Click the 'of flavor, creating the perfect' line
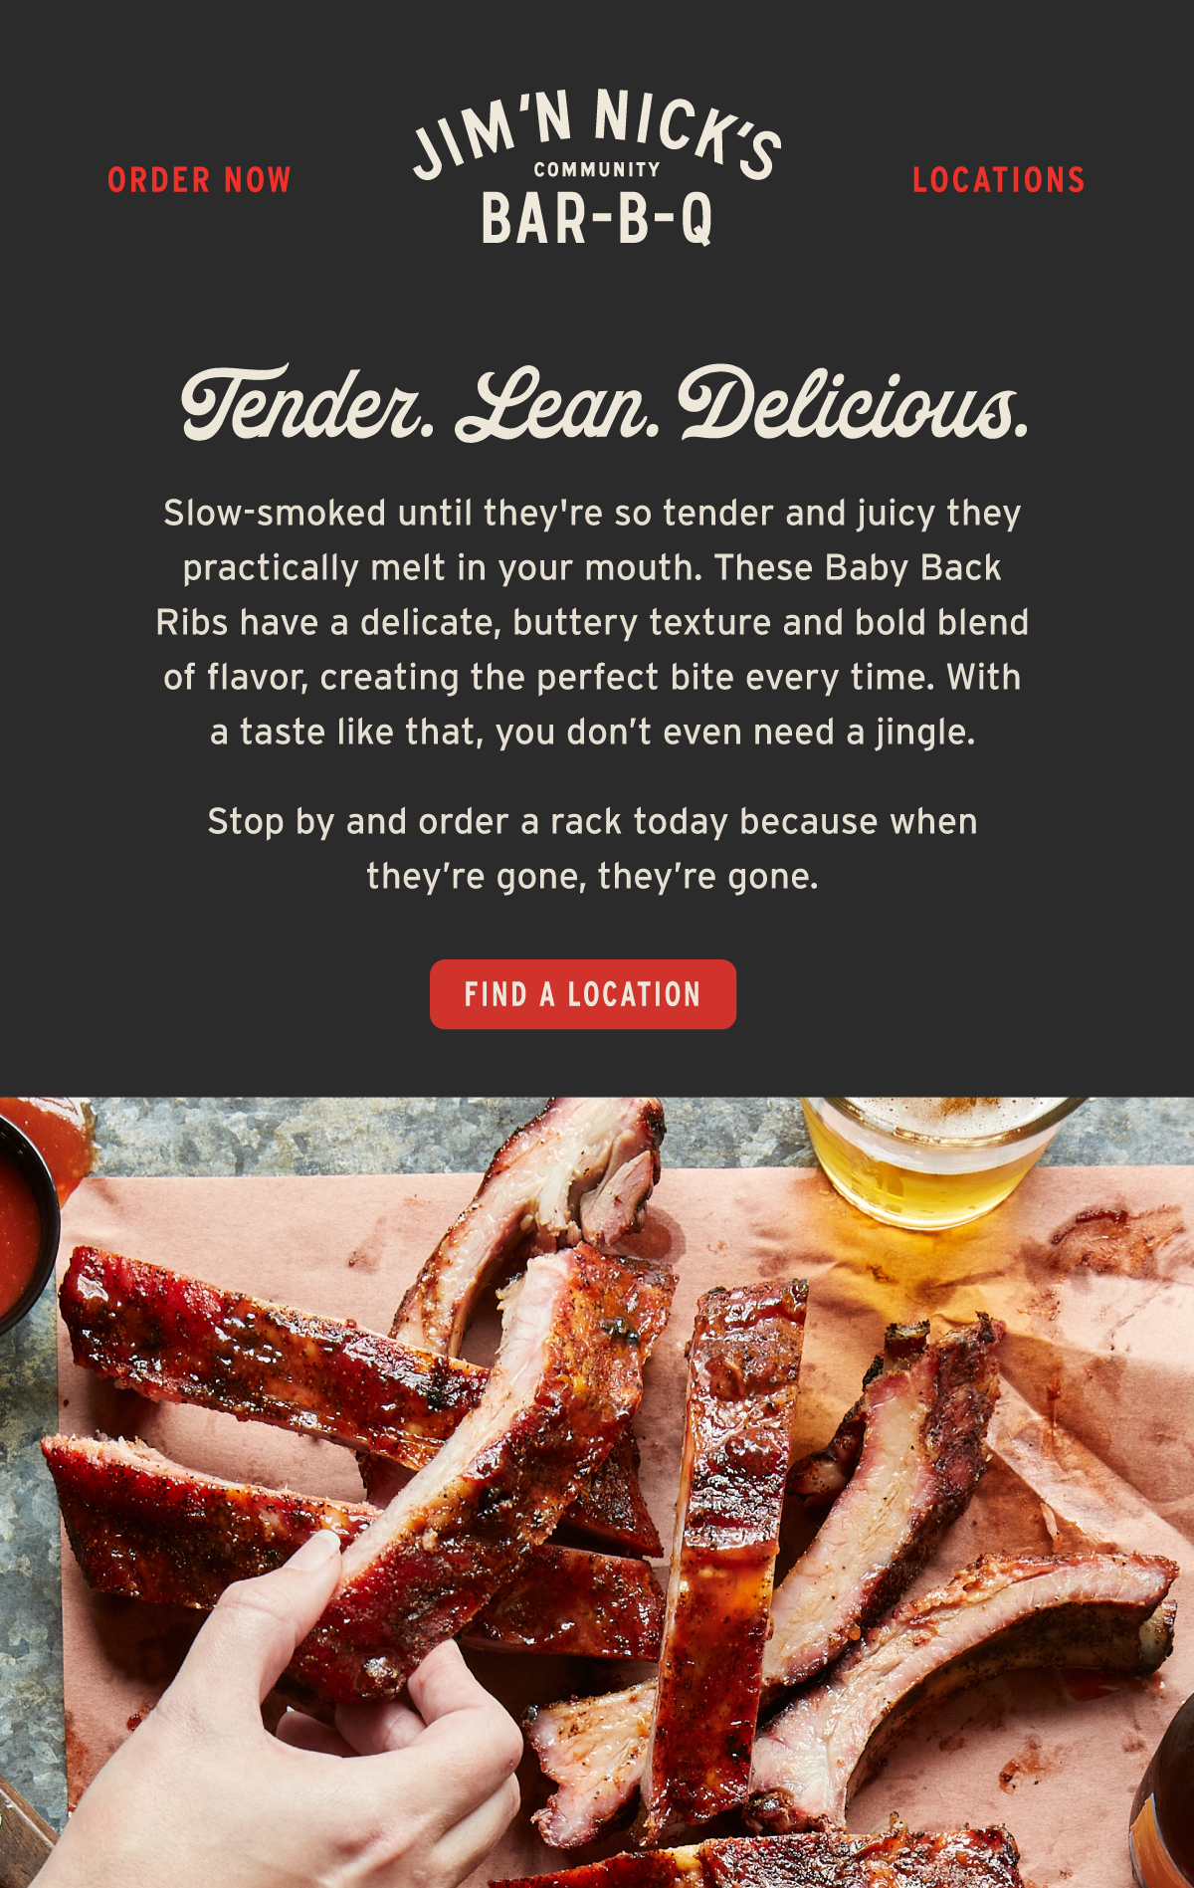The width and height of the screenshot is (1194, 1888). 592,678
